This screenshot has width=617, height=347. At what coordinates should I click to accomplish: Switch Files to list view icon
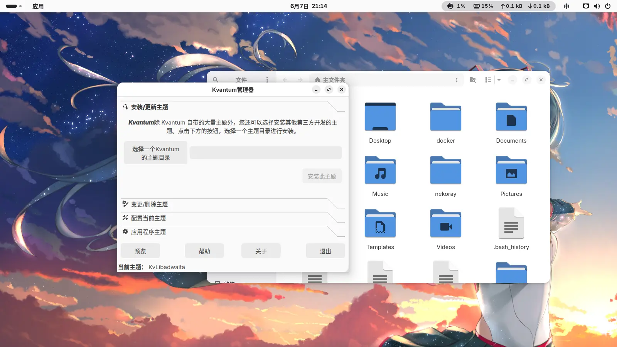pos(488,80)
